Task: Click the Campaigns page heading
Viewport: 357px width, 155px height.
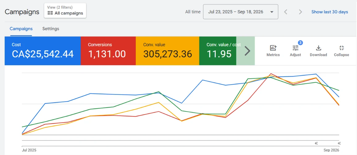Action: pyautogui.click(x=22, y=12)
